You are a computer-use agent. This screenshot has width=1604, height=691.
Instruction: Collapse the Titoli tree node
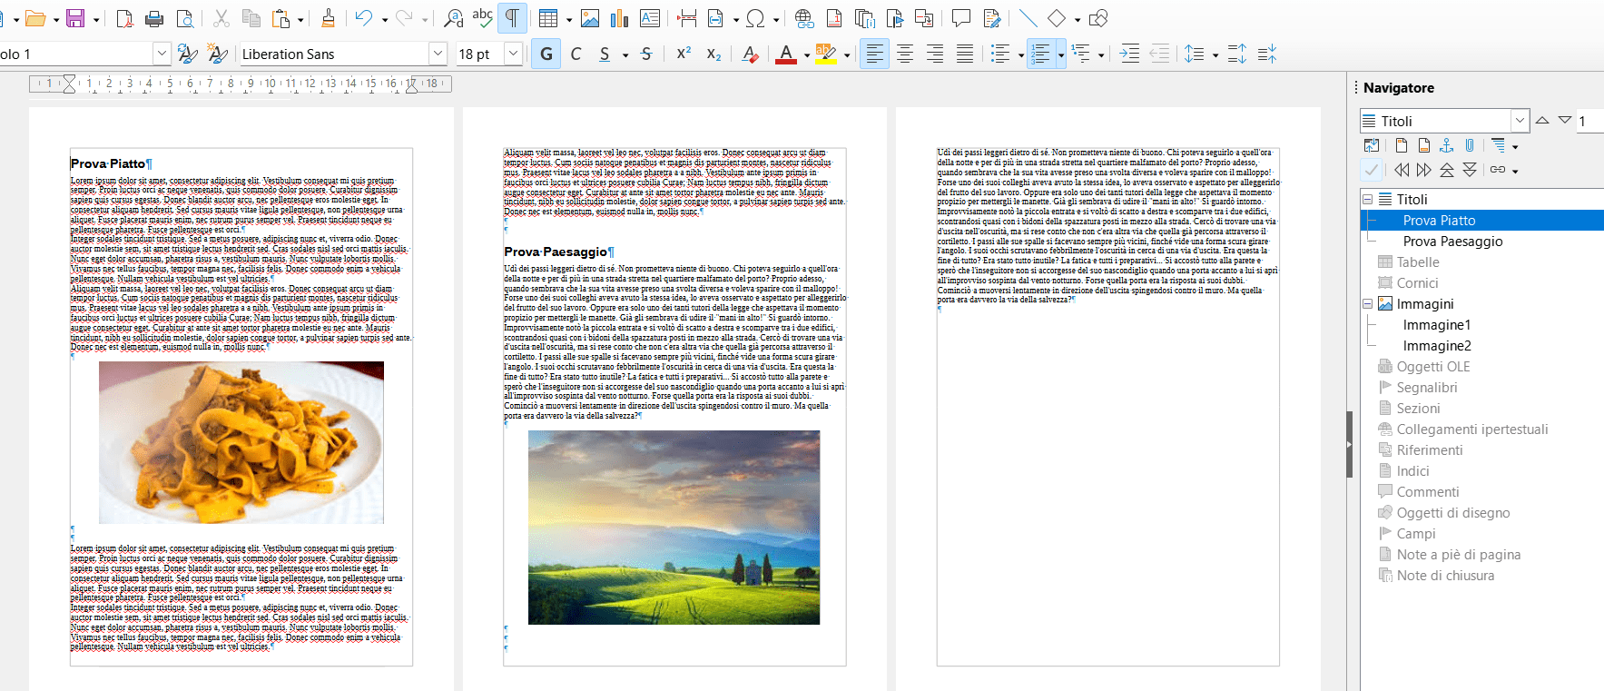coord(1368,199)
